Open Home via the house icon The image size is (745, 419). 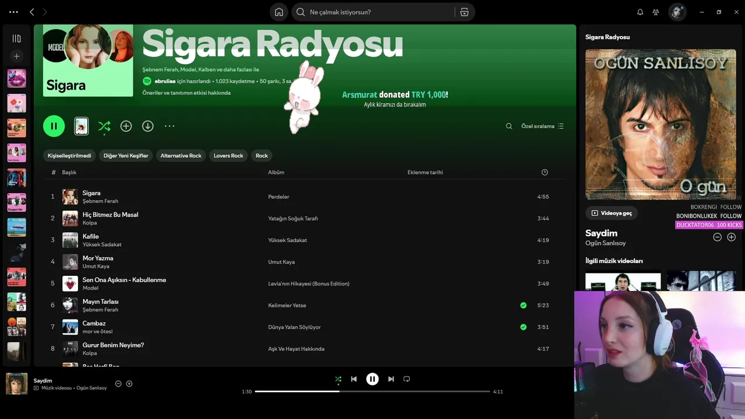279,12
